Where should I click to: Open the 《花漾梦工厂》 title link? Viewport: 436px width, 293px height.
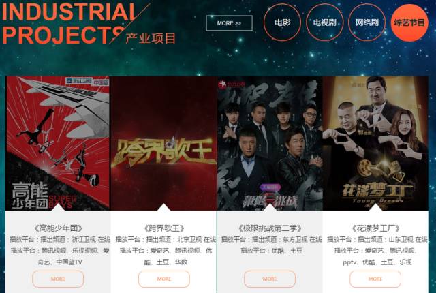point(375,228)
